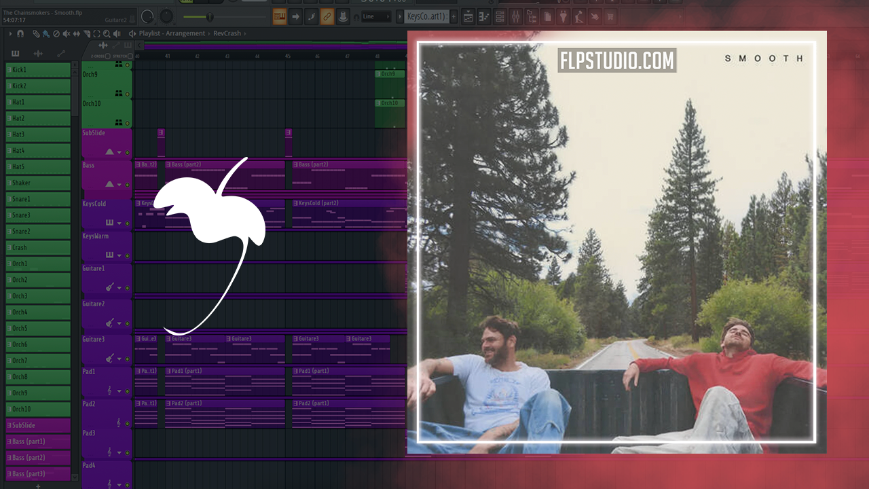Select the Snare1 pattern in the picker
869x489 pixels.
tap(38, 199)
